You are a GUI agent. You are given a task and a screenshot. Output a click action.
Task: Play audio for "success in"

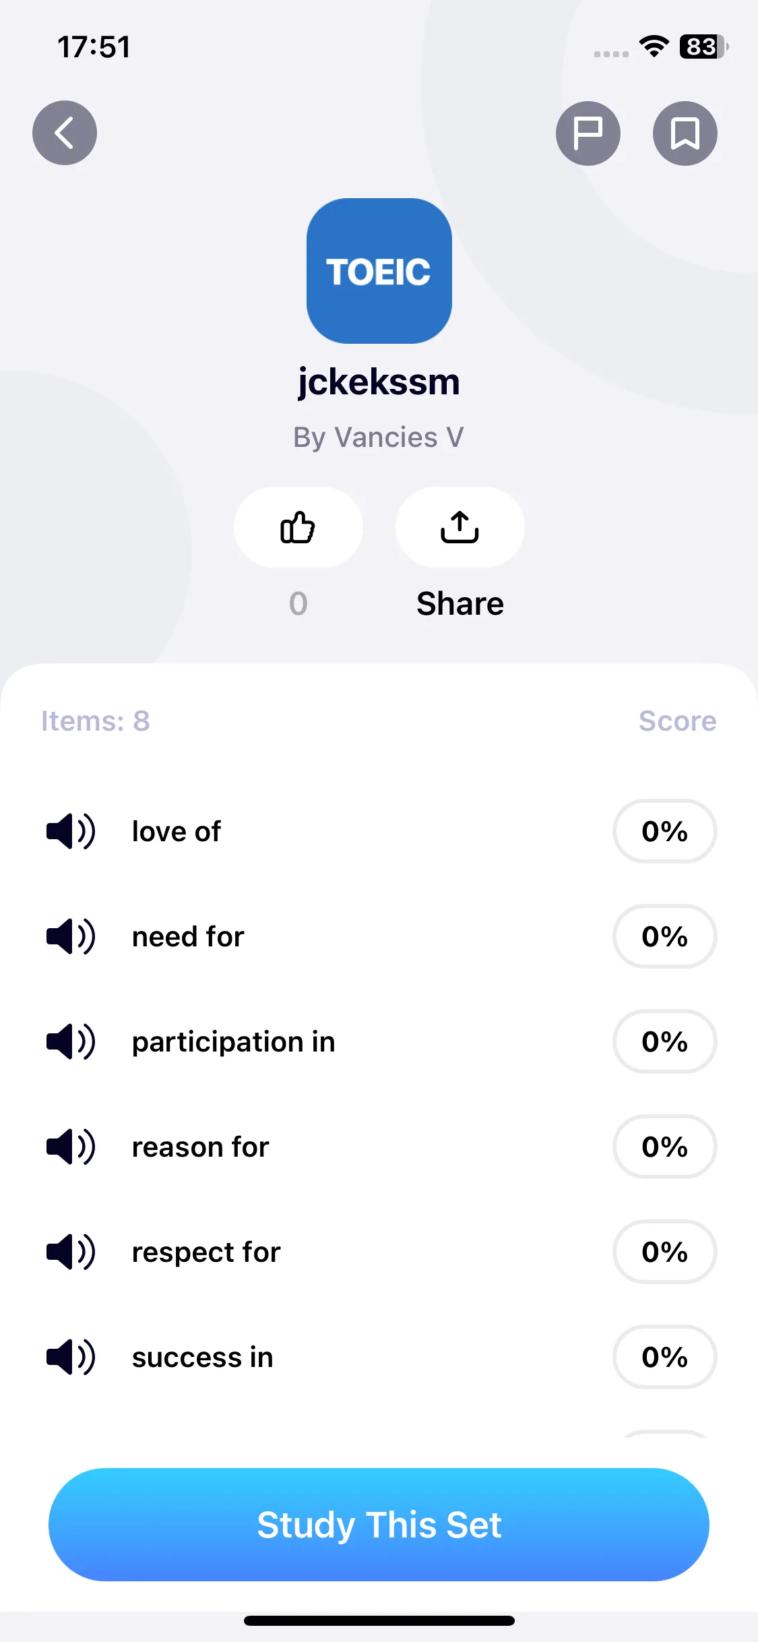[x=71, y=1357]
